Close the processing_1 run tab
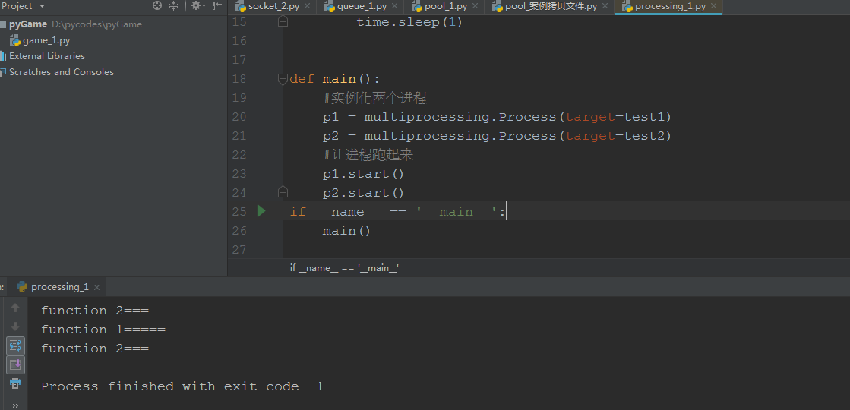Image resolution: width=850 pixels, height=410 pixels. point(97,287)
